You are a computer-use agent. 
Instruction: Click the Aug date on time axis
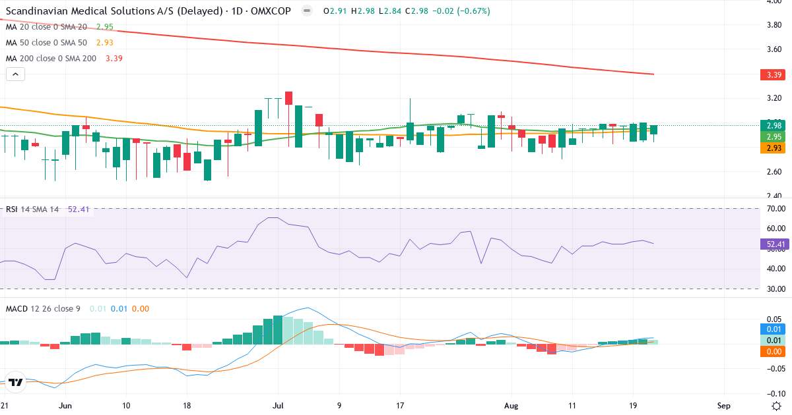(511, 405)
